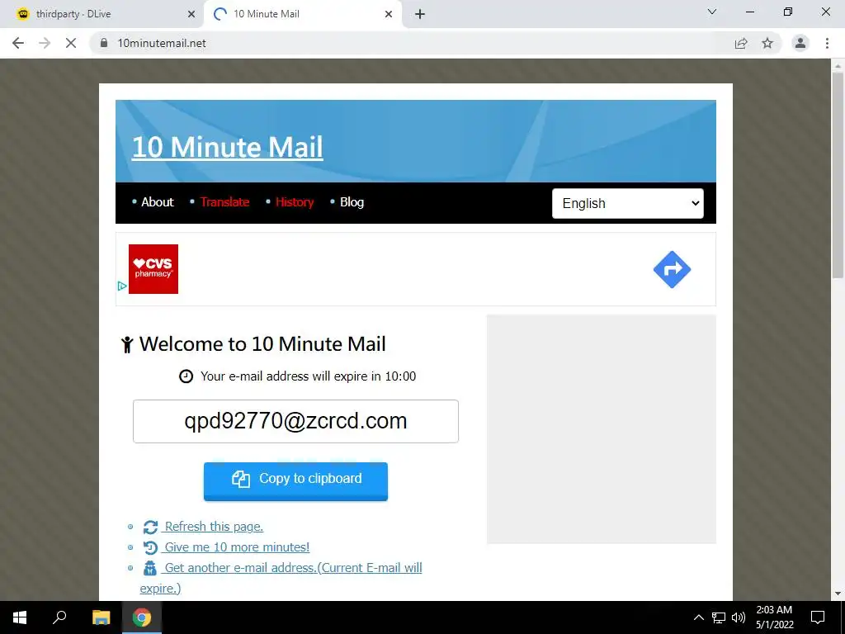Image resolution: width=845 pixels, height=634 pixels.
Task: Bookmark this page with the star icon
Action: [x=767, y=43]
